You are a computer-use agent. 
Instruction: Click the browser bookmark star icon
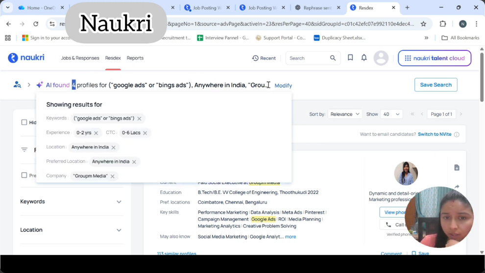click(x=423, y=24)
